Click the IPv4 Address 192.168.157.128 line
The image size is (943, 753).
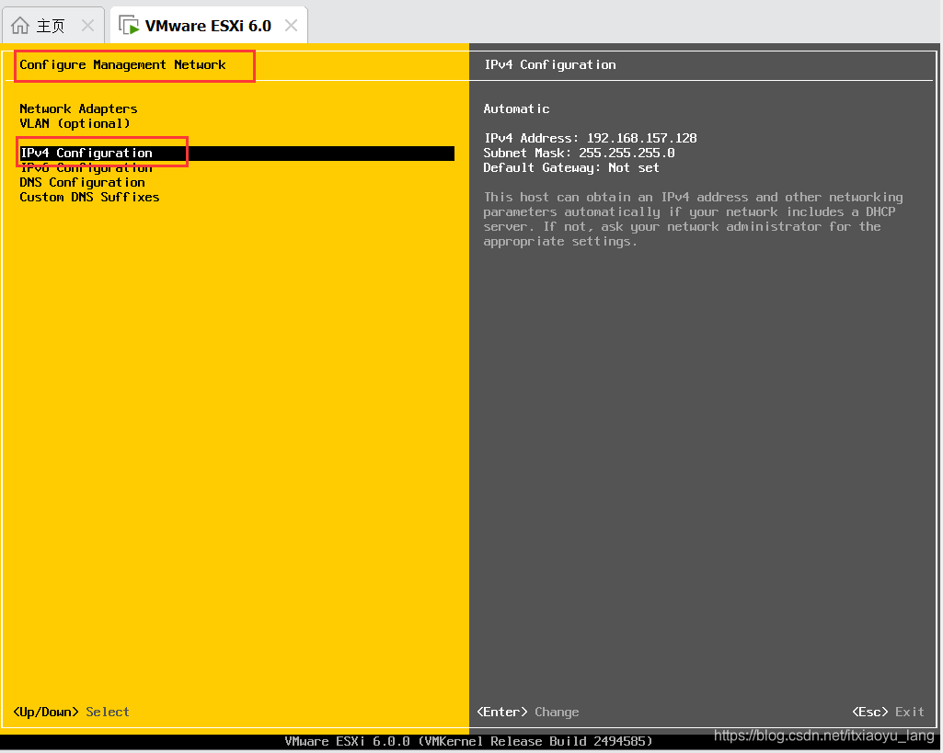(x=591, y=138)
